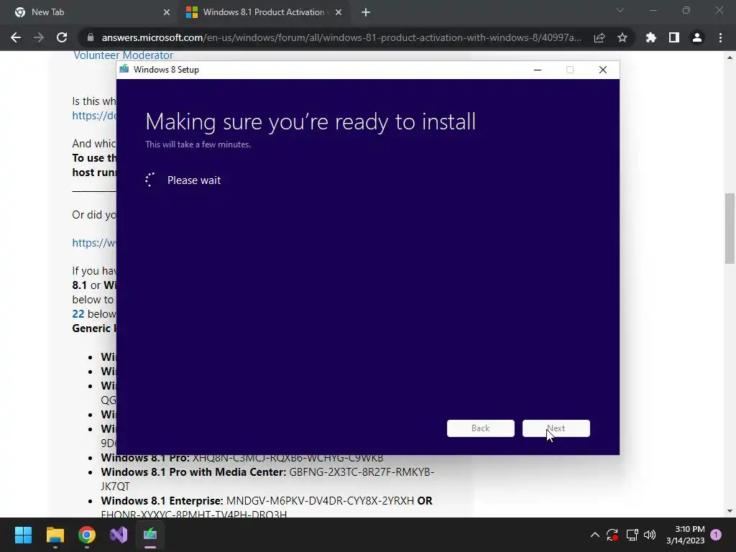Click Next in Windows 8 Setup

tap(556, 428)
